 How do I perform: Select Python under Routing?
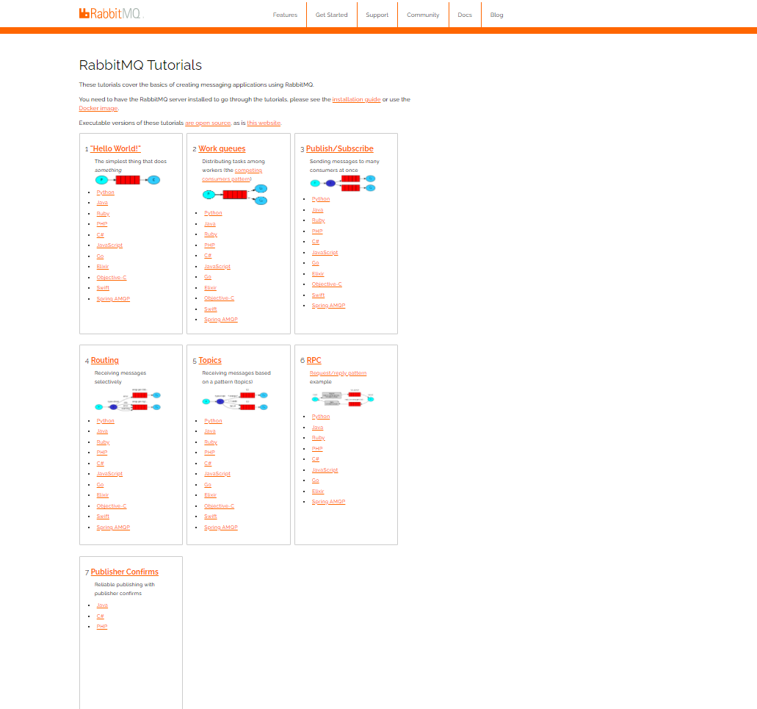105,421
